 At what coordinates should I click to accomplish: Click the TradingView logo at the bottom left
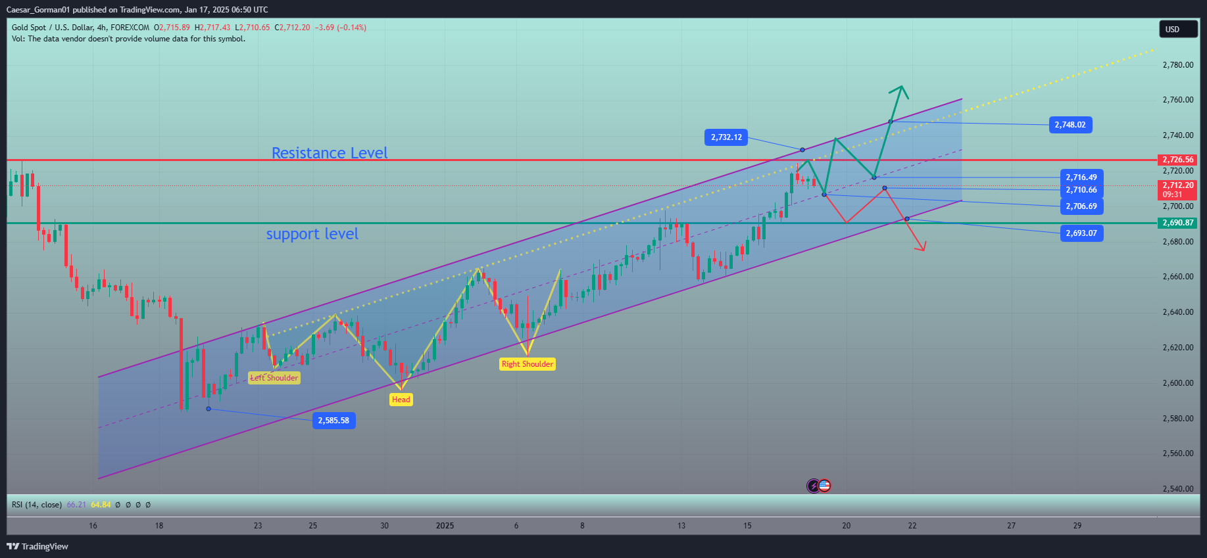coord(37,546)
